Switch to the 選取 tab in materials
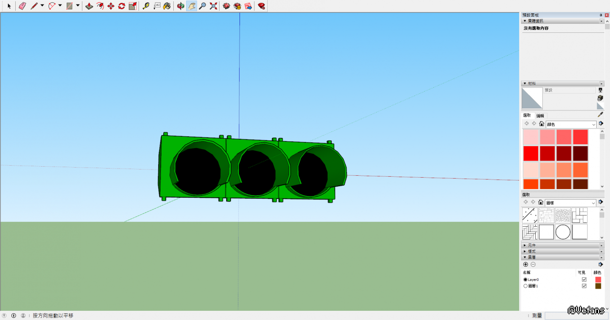610x320 pixels. [527, 116]
